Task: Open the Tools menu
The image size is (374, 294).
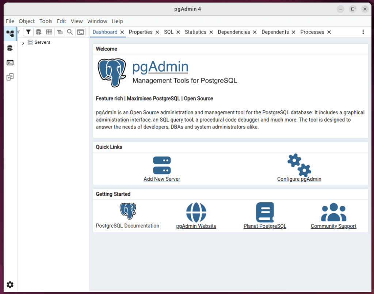Action: tap(46, 21)
